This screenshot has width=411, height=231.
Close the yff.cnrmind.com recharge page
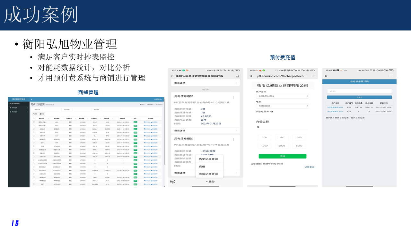[251, 76]
